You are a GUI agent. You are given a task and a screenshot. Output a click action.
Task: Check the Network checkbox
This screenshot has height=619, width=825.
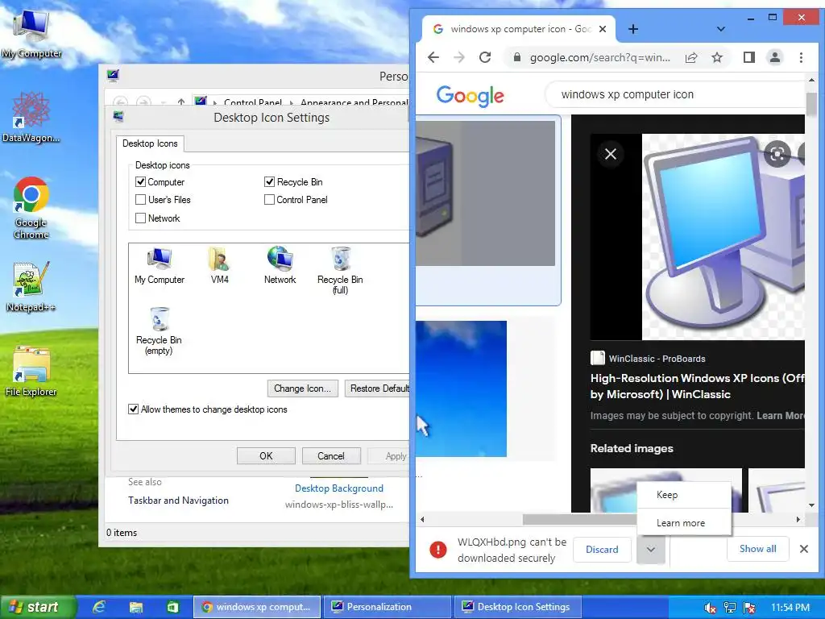coord(140,218)
